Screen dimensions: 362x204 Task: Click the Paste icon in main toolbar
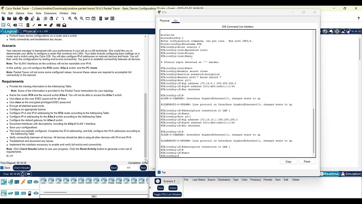point(51,18)
